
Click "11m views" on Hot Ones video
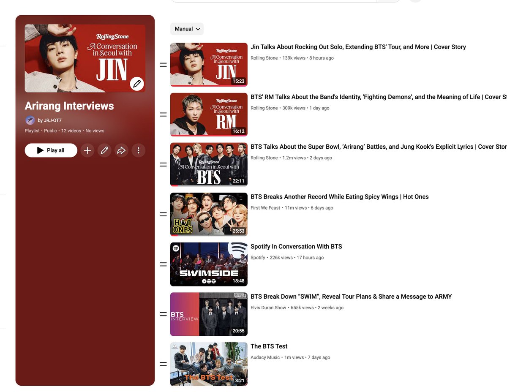pyautogui.click(x=296, y=208)
